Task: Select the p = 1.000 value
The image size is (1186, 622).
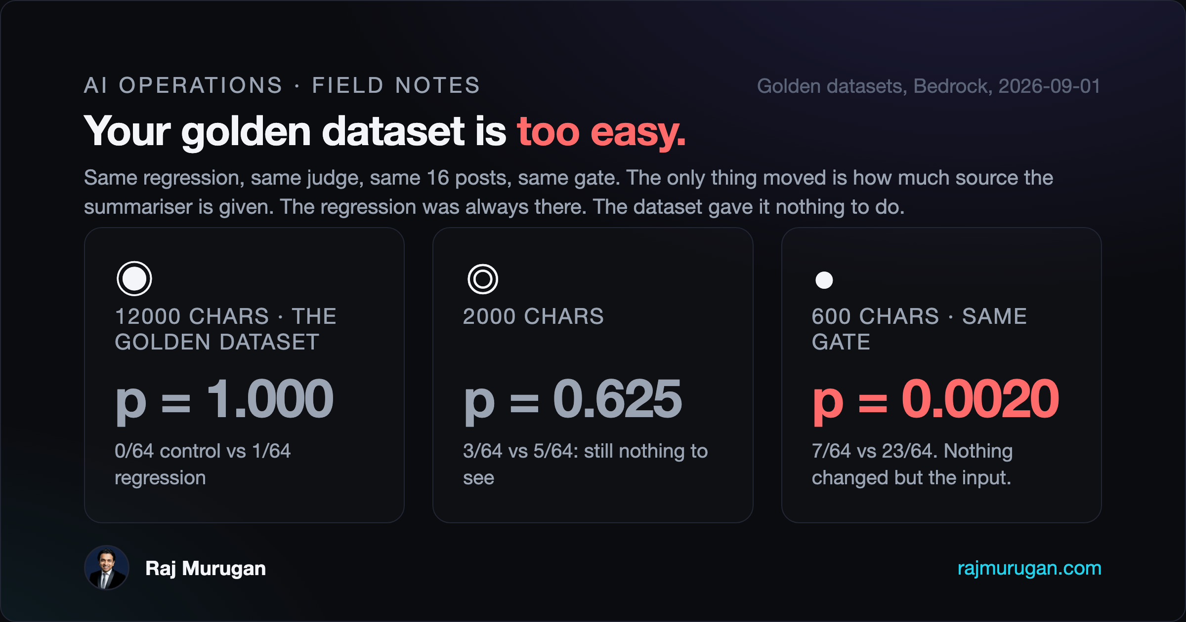Action: 224,399
